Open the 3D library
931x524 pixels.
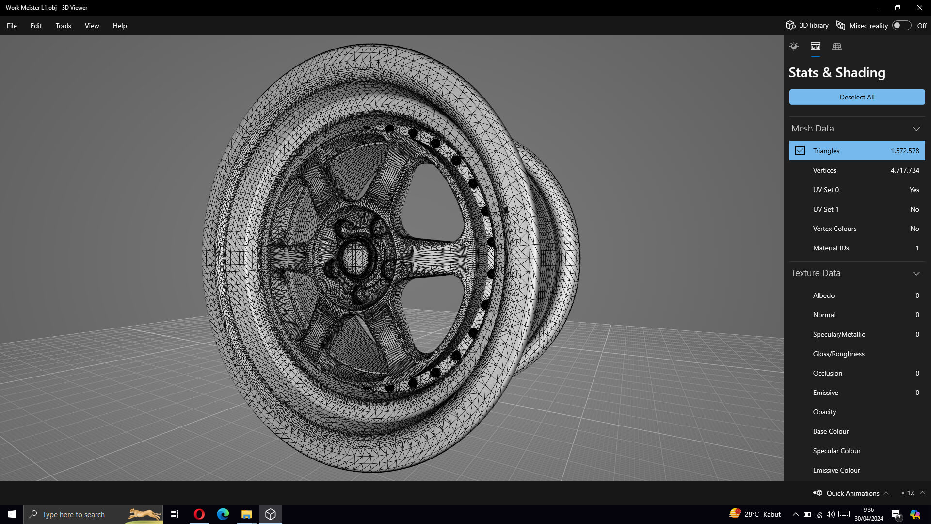click(807, 26)
